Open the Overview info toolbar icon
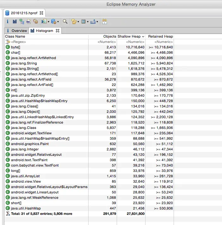 click(8, 21)
